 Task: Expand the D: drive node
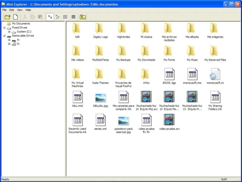click(9, 44)
